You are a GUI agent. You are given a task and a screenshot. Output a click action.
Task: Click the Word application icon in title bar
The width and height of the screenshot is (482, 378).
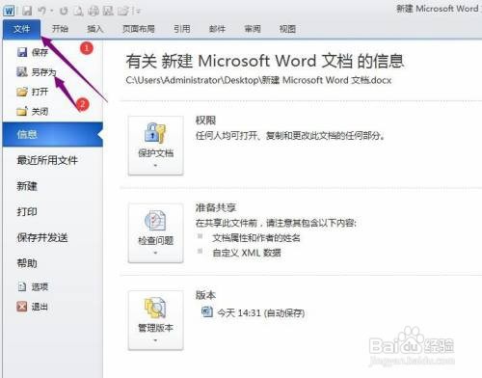pyautogui.click(x=9, y=11)
